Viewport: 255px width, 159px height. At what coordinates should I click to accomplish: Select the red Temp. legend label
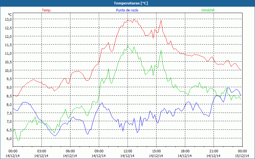[x=47, y=10]
